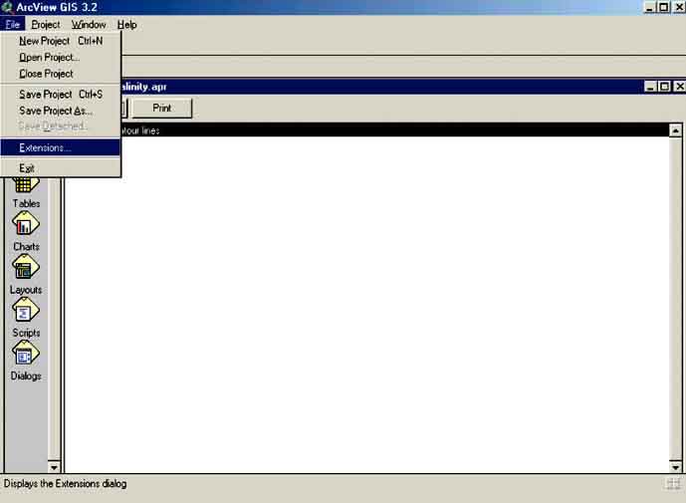Select Open Project... menu entry

point(50,58)
